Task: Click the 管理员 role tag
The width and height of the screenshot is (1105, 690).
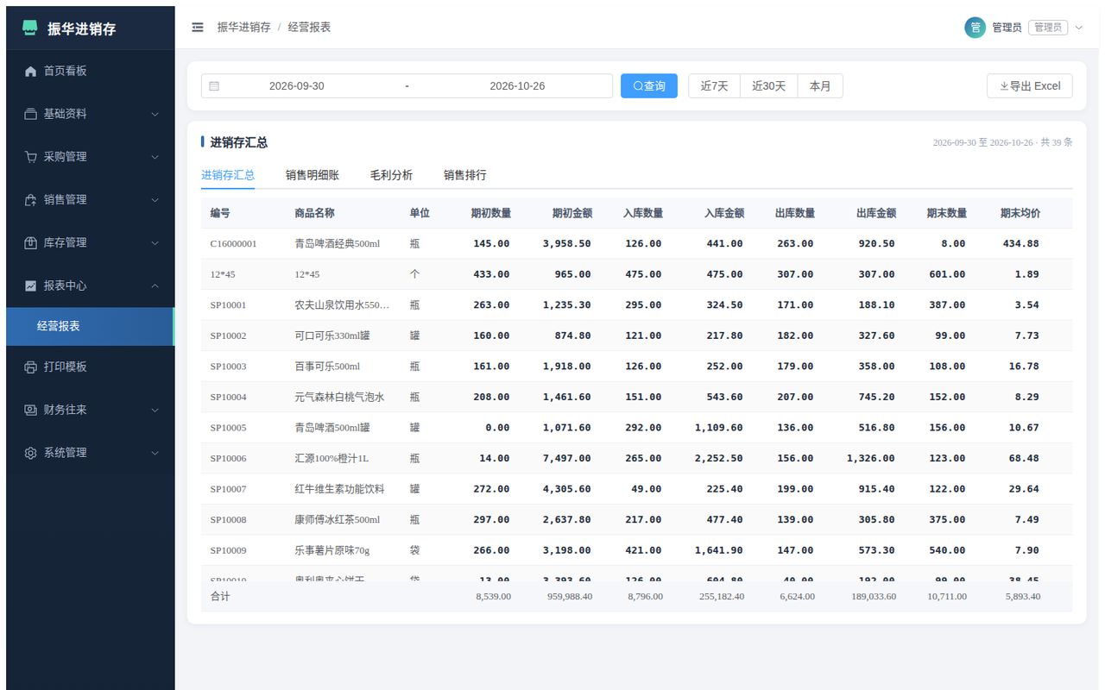Action: [1048, 28]
